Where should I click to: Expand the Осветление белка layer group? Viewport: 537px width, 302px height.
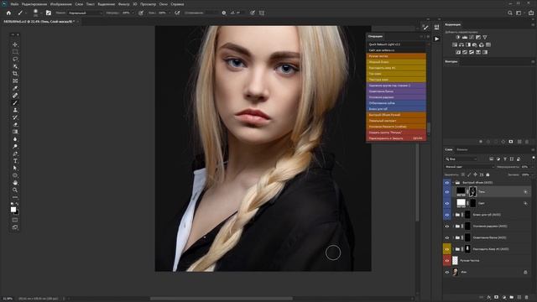pyautogui.click(x=453, y=237)
